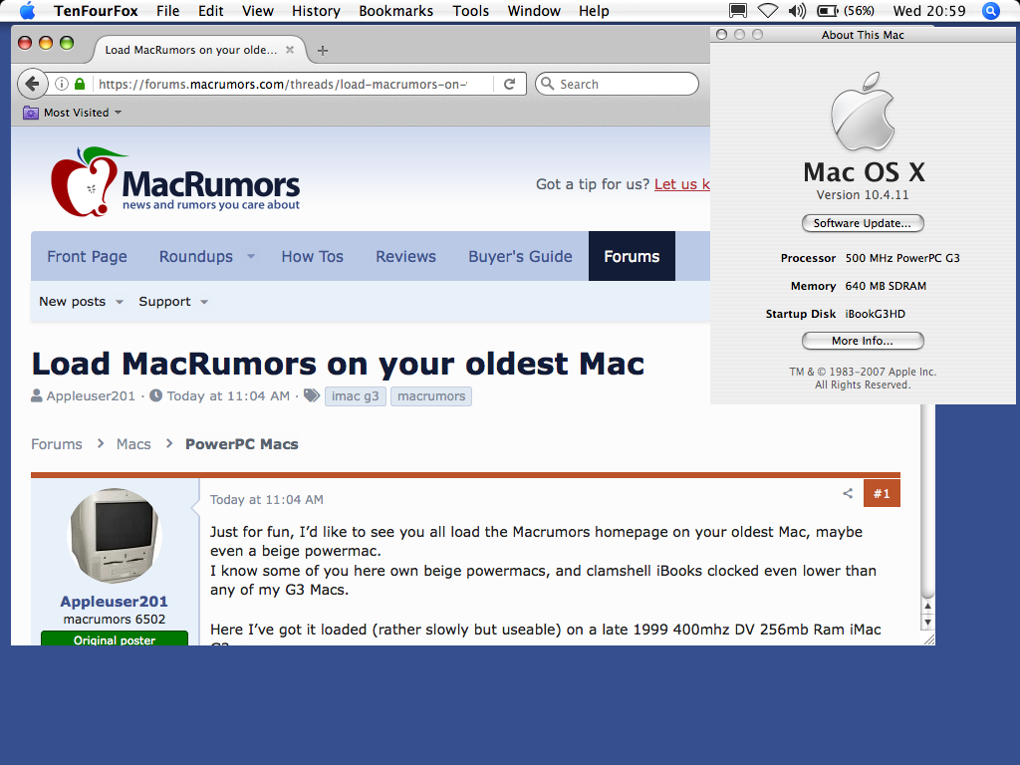The image size is (1020, 765).
Task: Click the share icon on post #1
Action: [848, 493]
